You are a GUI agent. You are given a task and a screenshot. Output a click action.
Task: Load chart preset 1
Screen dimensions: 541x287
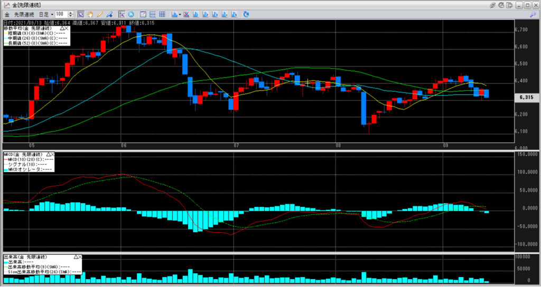(196, 14)
